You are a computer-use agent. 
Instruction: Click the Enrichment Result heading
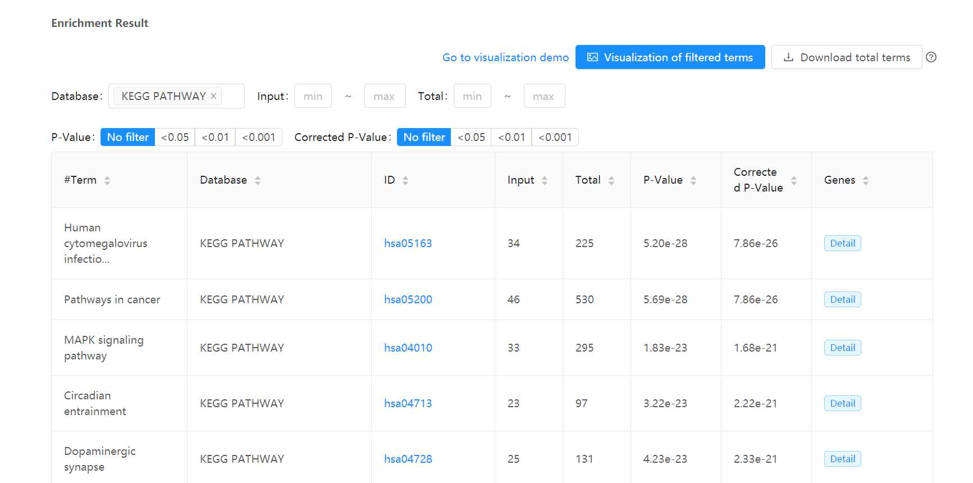(100, 23)
